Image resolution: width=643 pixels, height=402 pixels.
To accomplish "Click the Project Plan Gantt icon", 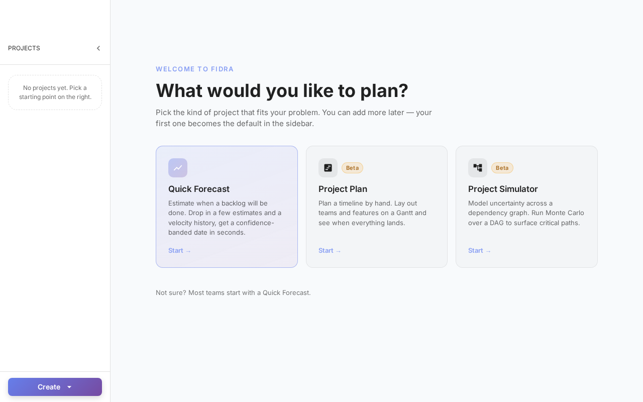I will click(328, 168).
